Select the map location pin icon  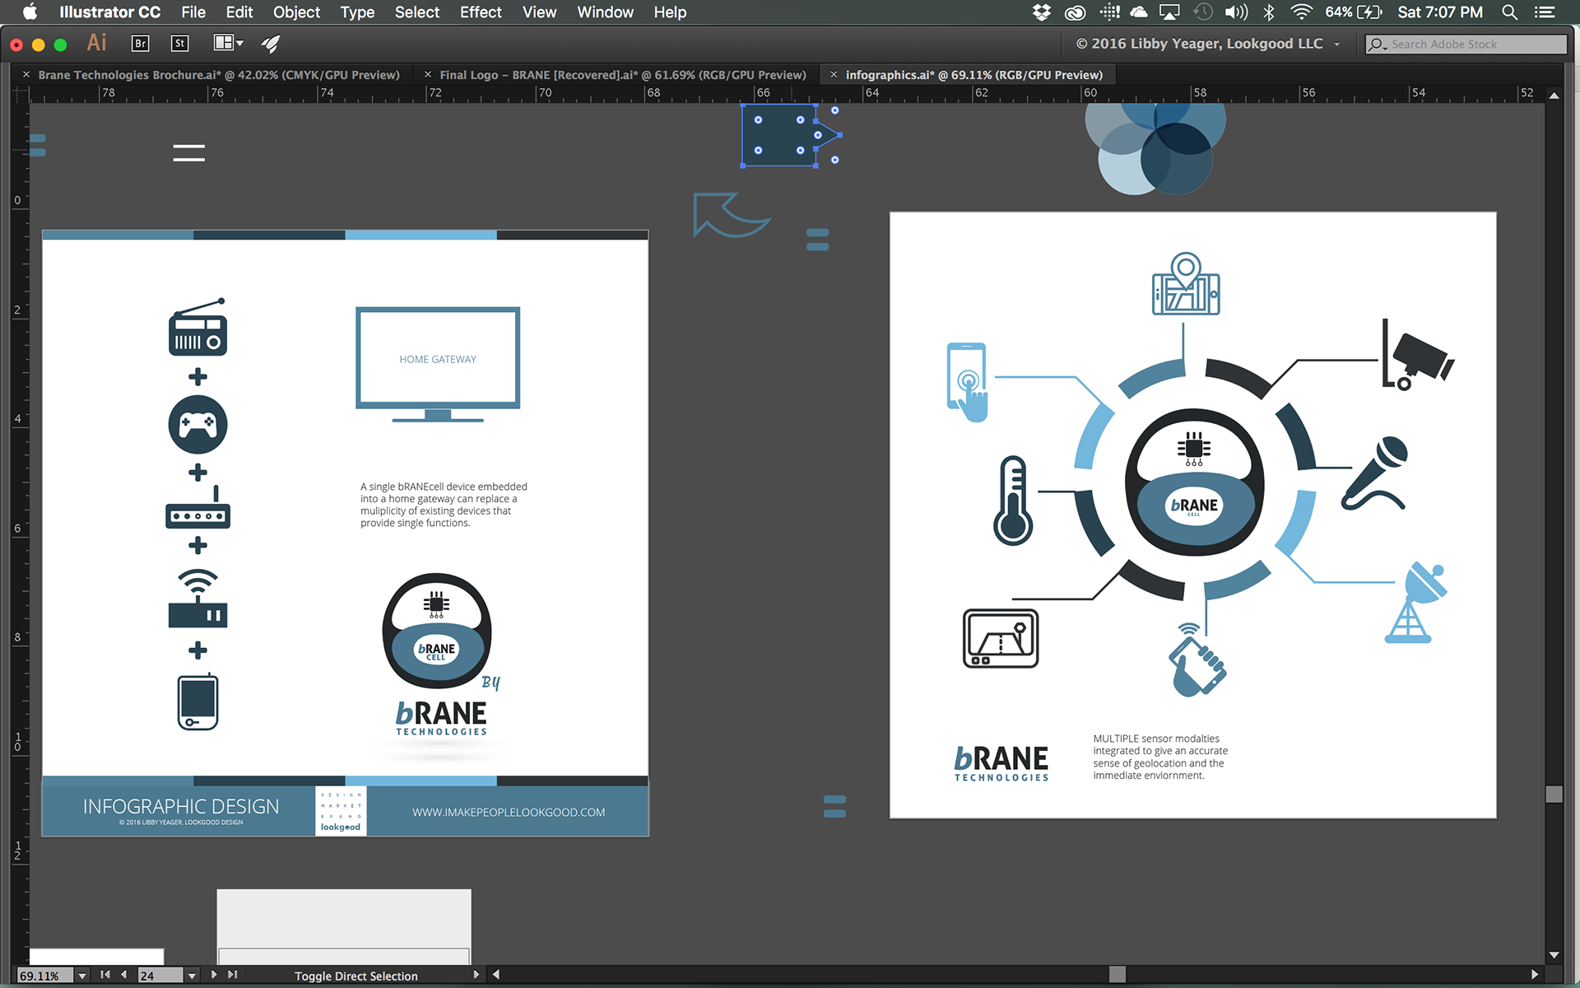click(x=1185, y=283)
